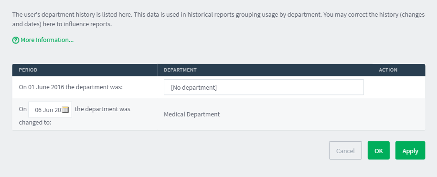
Task: Click the 'changed to:' label text
Action: point(35,122)
